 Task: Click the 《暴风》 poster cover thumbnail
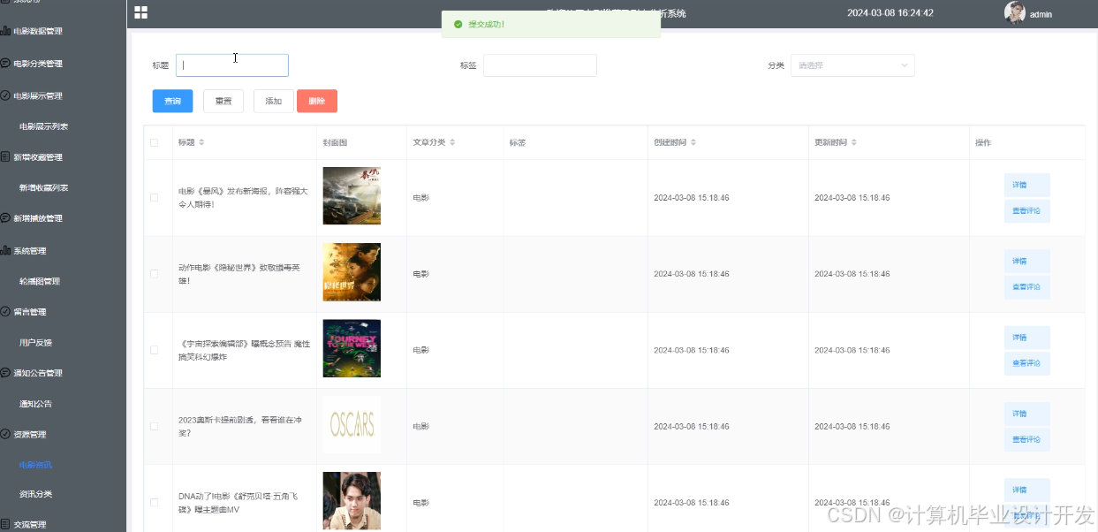[x=352, y=196]
